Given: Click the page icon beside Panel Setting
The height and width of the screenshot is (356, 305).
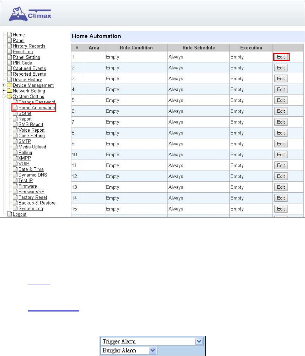Looking at the screenshot, I should 10,57.
